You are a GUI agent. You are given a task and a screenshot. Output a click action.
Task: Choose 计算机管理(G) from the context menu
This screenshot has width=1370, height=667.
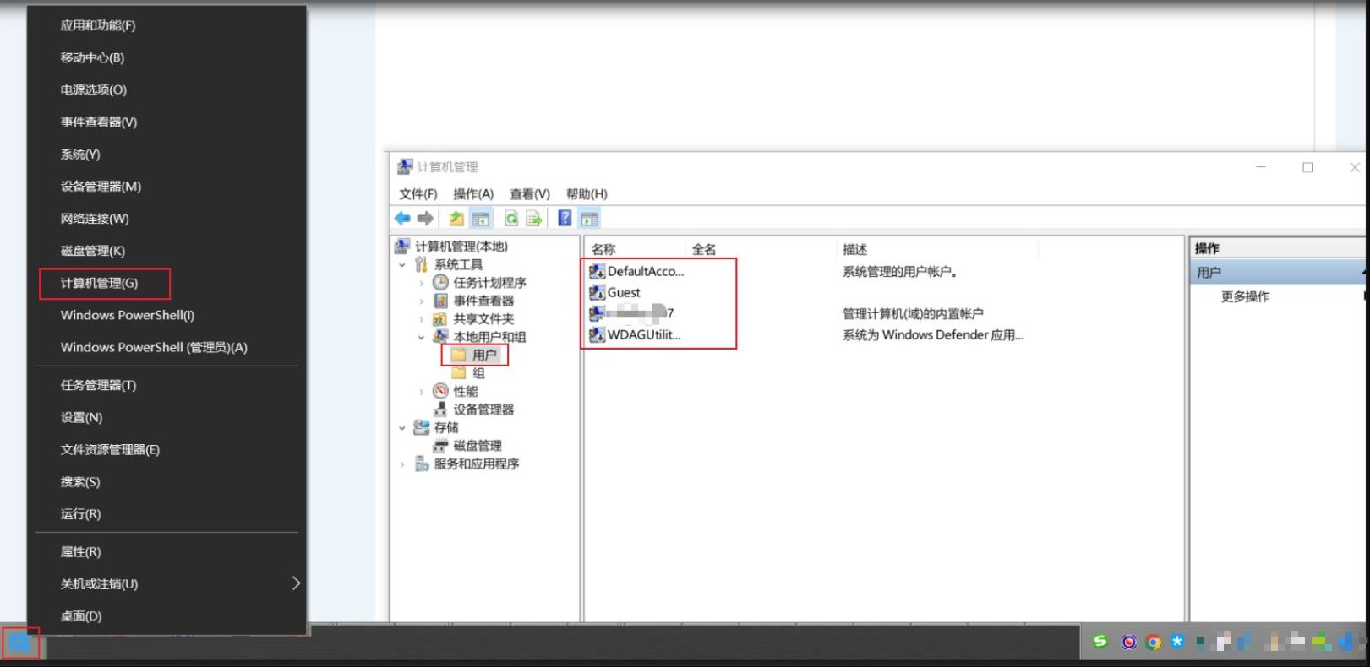pyautogui.click(x=99, y=283)
